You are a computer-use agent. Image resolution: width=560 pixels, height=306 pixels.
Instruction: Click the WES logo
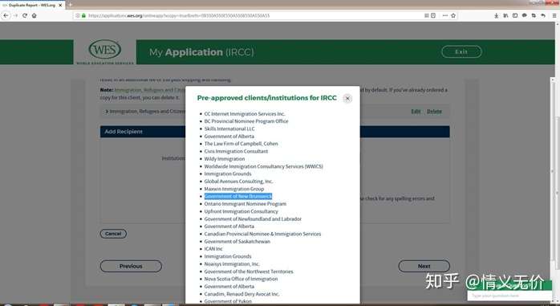point(104,52)
